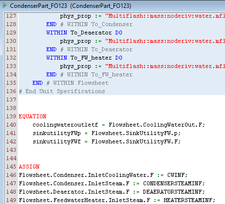Viewport: 225px width, 204px height.
Task: Click the WITHIN To_Deaerator DO statement
Action: click(84, 33)
